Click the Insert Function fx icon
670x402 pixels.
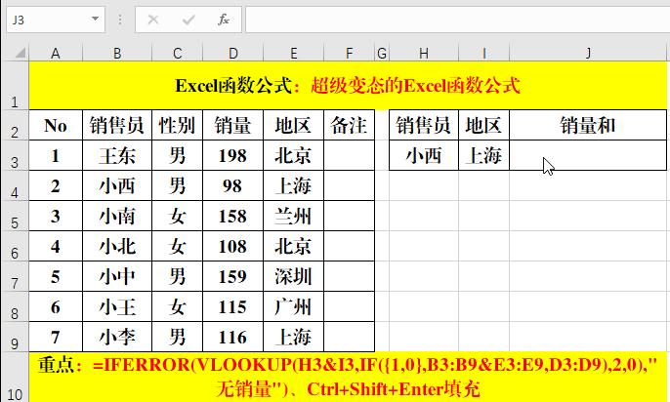point(224,20)
